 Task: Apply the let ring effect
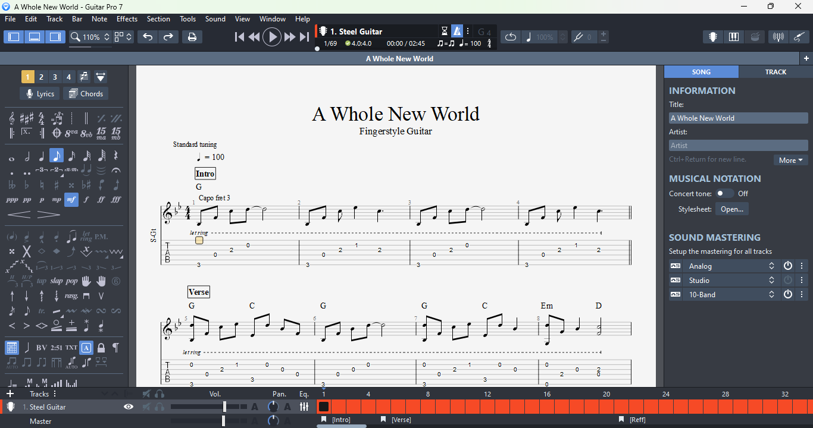coord(86,236)
